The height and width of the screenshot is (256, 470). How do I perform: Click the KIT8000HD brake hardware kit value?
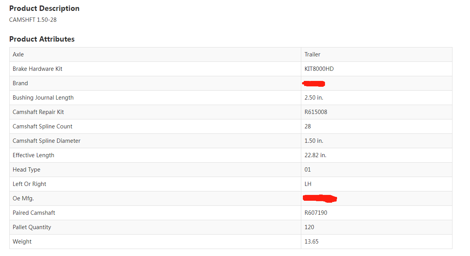[x=319, y=69]
